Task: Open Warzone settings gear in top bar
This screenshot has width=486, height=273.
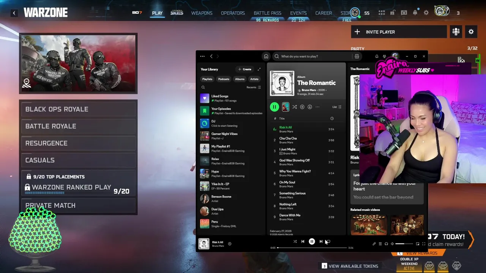Action: click(x=426, y=13)
